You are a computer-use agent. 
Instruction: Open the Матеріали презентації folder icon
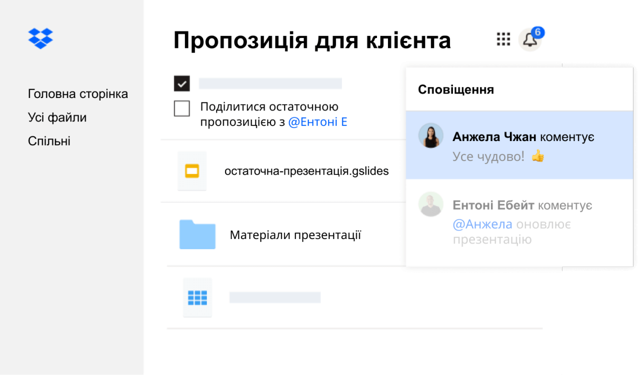point(196,234)
